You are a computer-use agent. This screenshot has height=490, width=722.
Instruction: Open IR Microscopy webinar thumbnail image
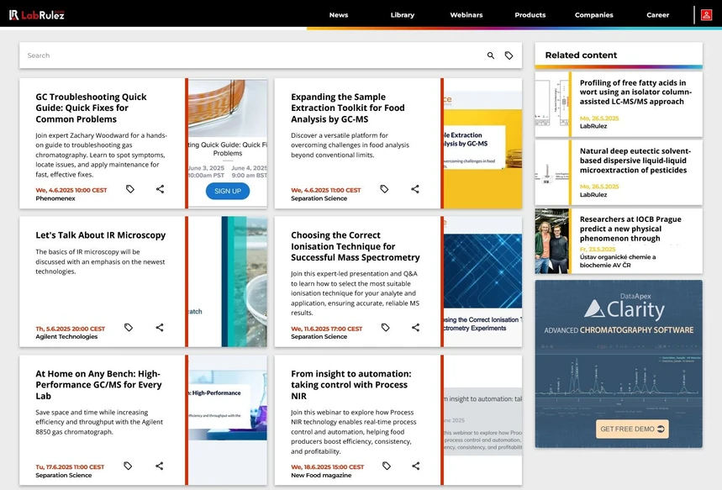coord(228,282)
